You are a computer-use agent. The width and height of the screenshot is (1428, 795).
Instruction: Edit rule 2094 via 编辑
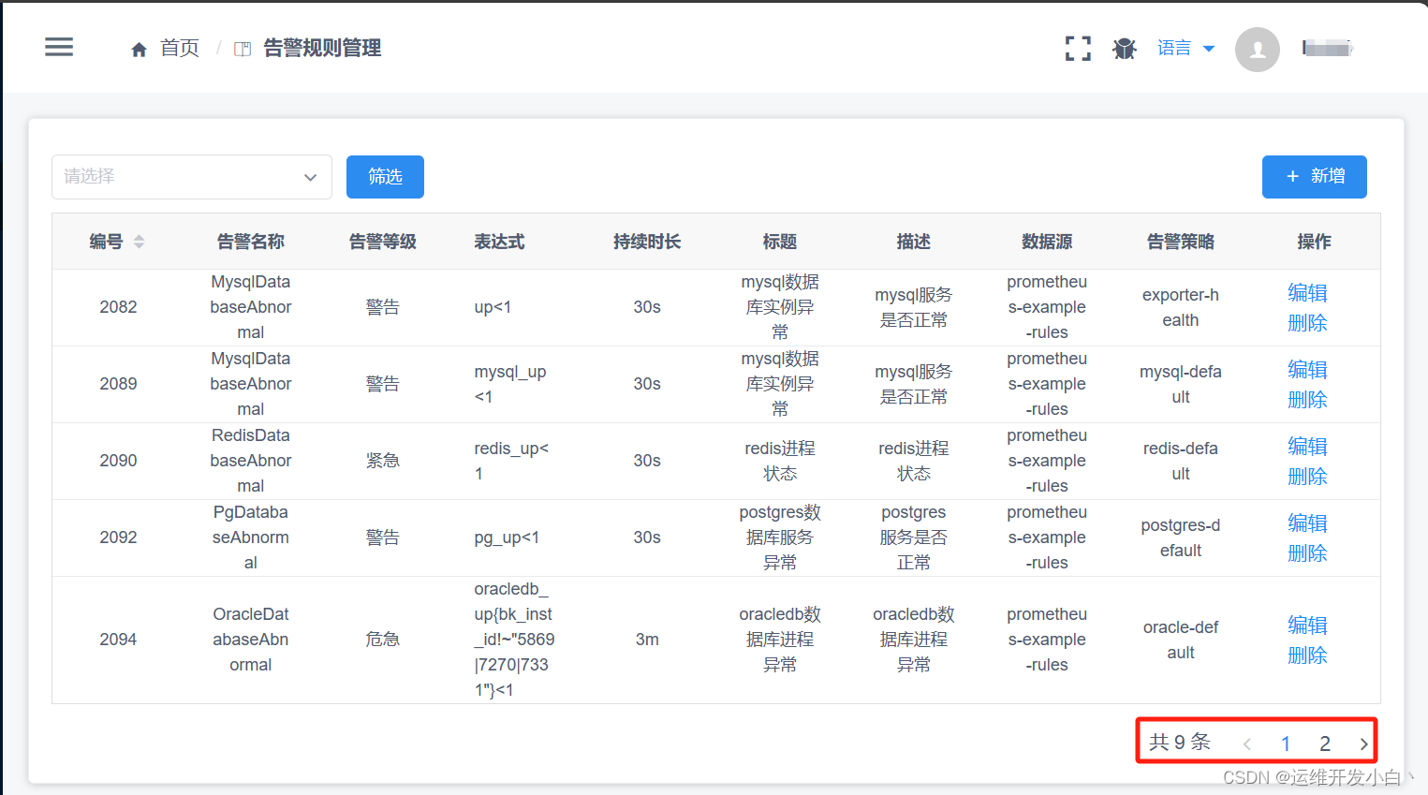pyautogui.click(x=1307, y=626)
